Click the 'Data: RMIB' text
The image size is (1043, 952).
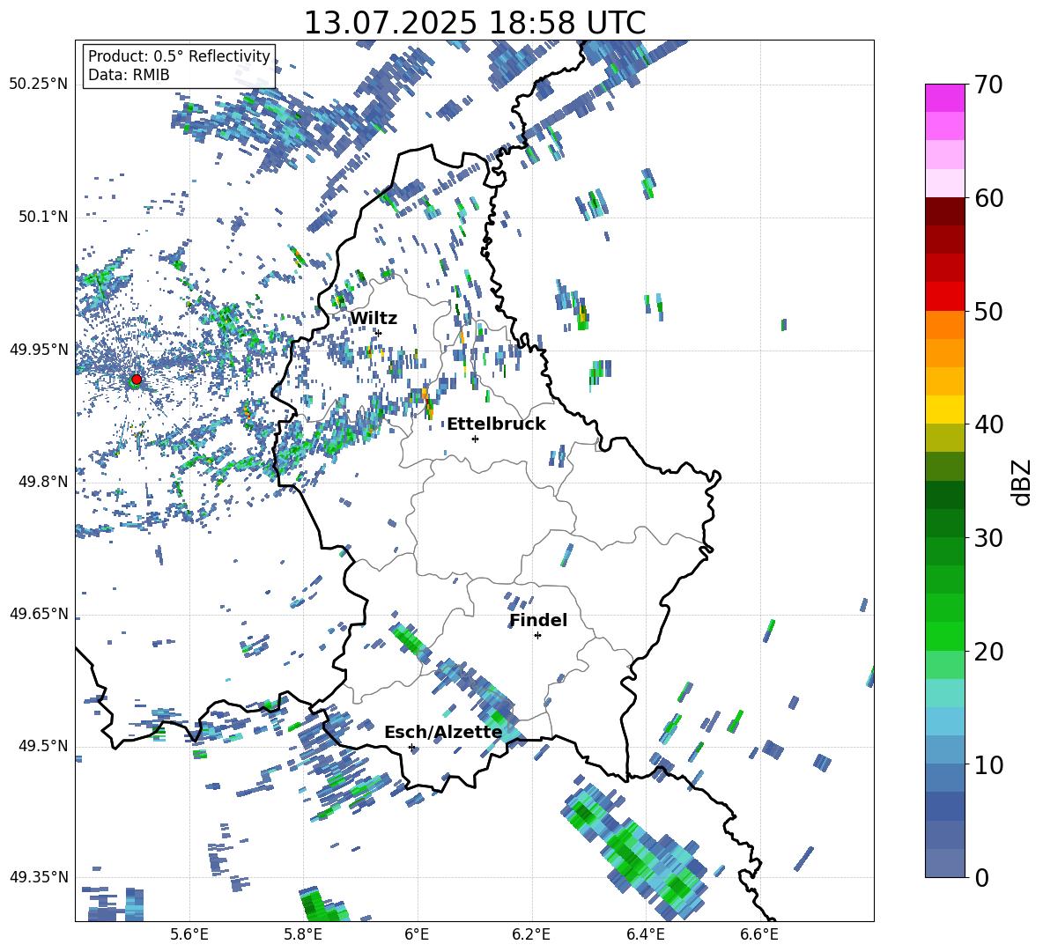point(129,75)
